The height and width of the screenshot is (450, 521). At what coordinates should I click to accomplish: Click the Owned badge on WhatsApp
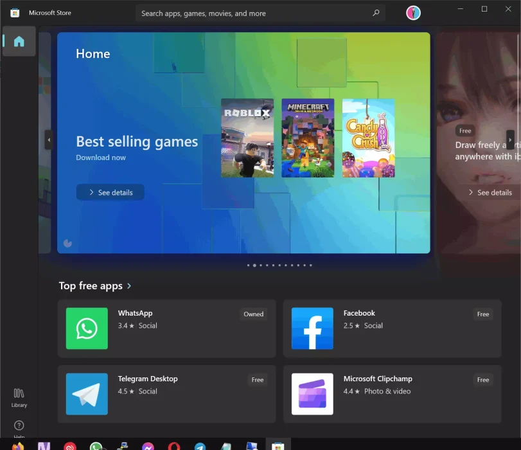[254, 314]
